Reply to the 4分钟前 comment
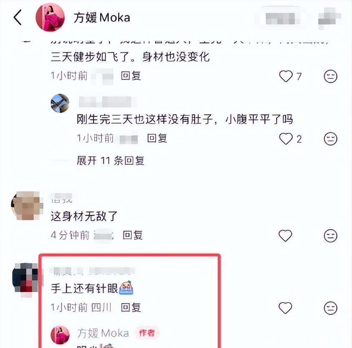Screen dimensions: 352x348 (133, 235)
